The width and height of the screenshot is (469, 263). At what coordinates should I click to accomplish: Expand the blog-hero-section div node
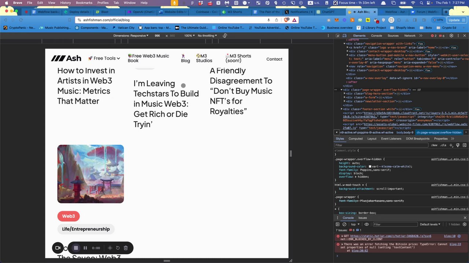345,94
